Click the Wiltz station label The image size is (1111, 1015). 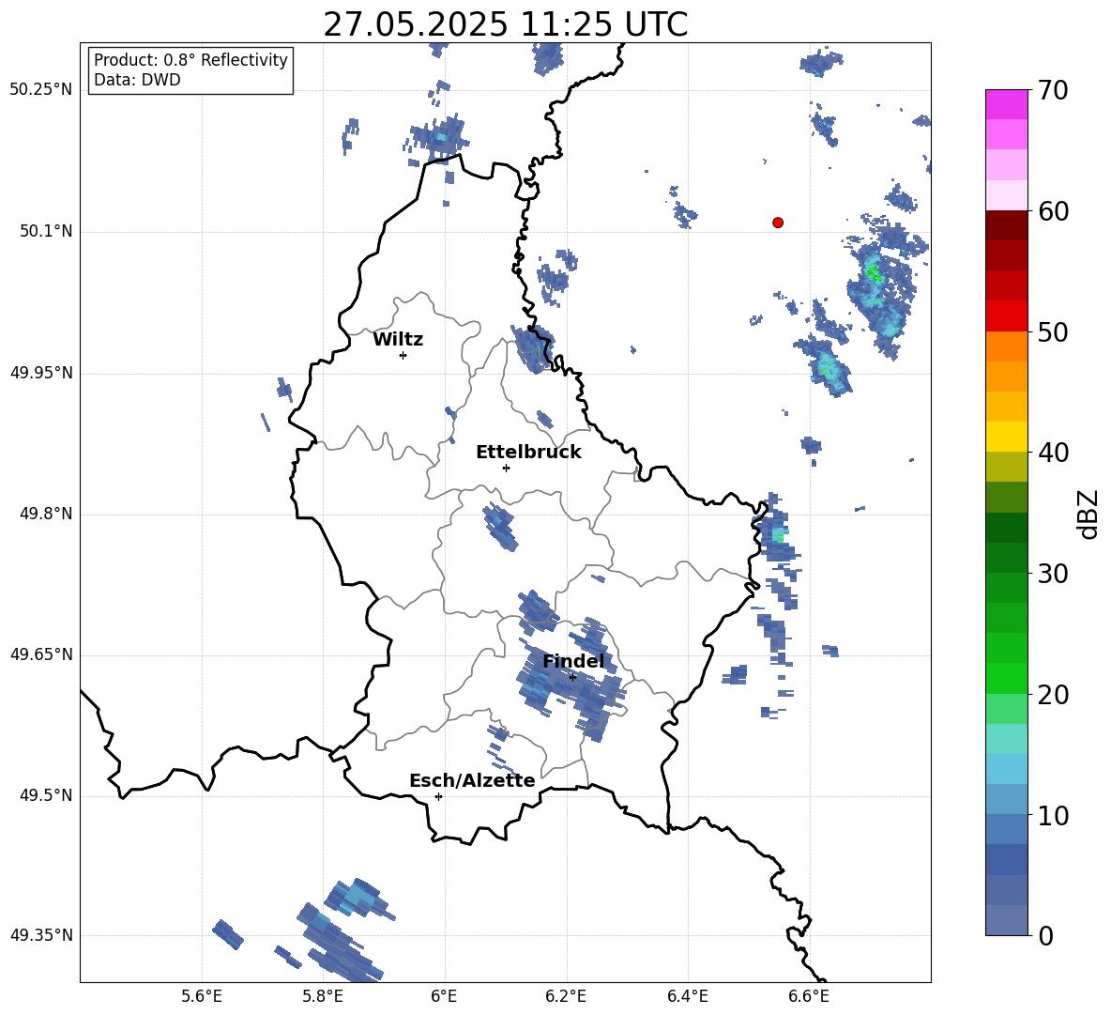[x=398, y=340]
